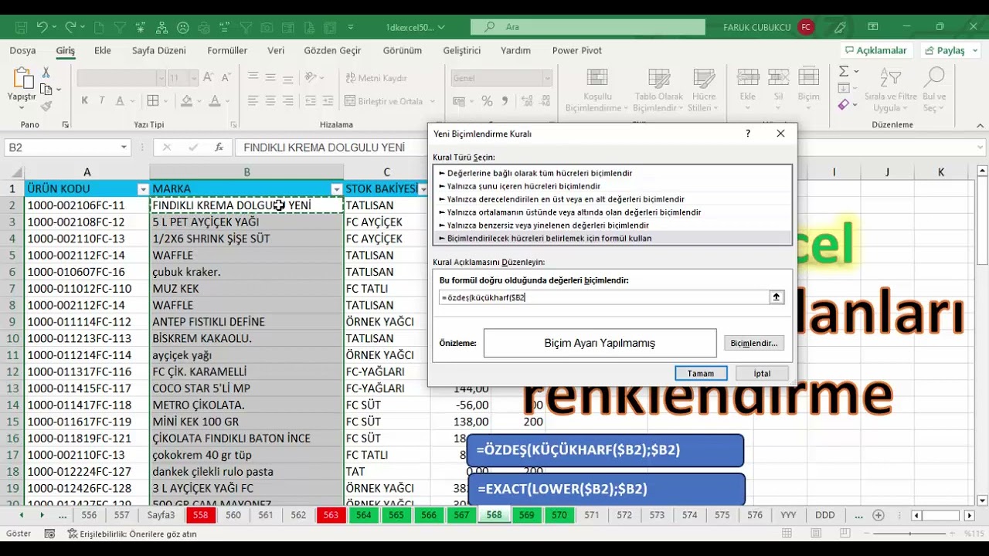Click the Cut scissors icon
This screenshot has width=989, height=556.
[x=46, y=72]
